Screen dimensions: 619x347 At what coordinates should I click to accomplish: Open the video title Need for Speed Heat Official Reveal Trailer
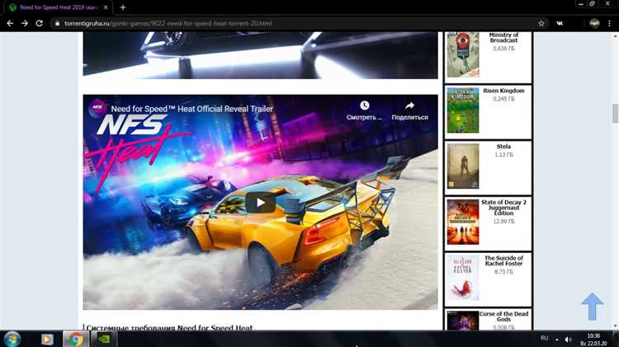pyautogui.click(x=191, y=109)
